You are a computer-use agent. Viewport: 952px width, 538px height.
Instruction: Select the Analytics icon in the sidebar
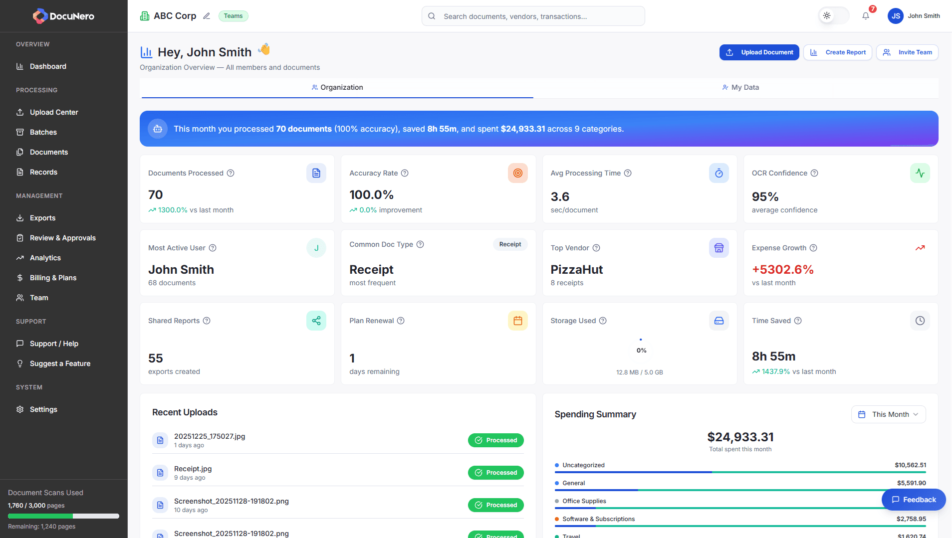[x=20, y=258]
